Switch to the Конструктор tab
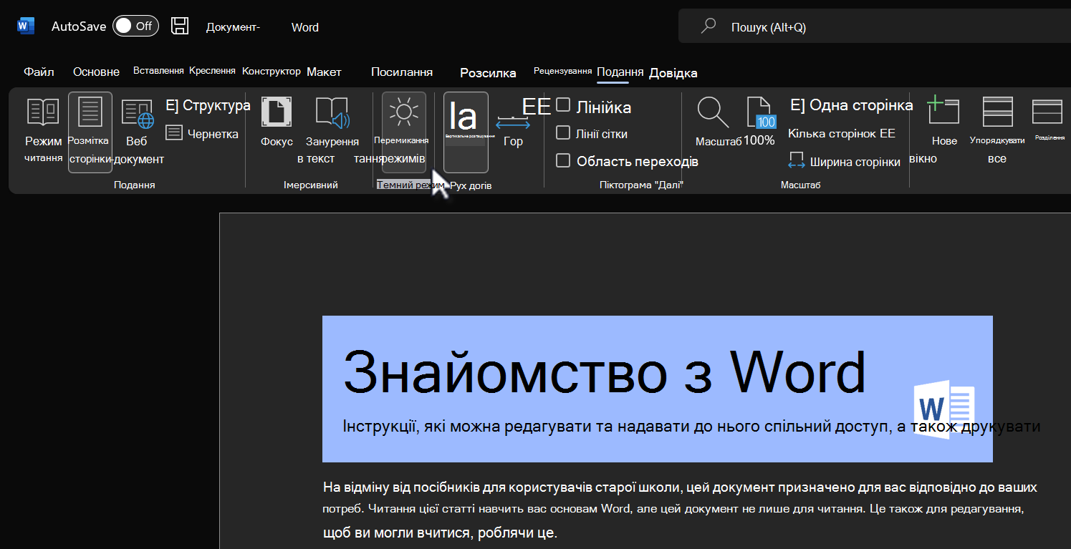Image resolution: width=1071 pixels, height=549 pixels. pos(272,72)
